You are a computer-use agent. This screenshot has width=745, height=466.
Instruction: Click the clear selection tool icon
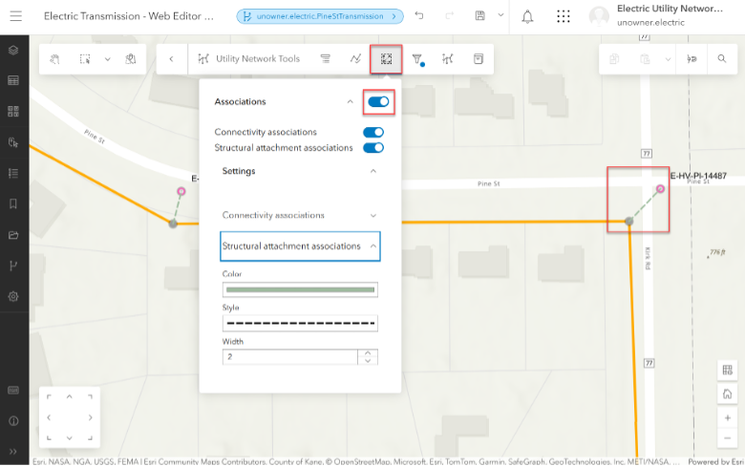130,59
